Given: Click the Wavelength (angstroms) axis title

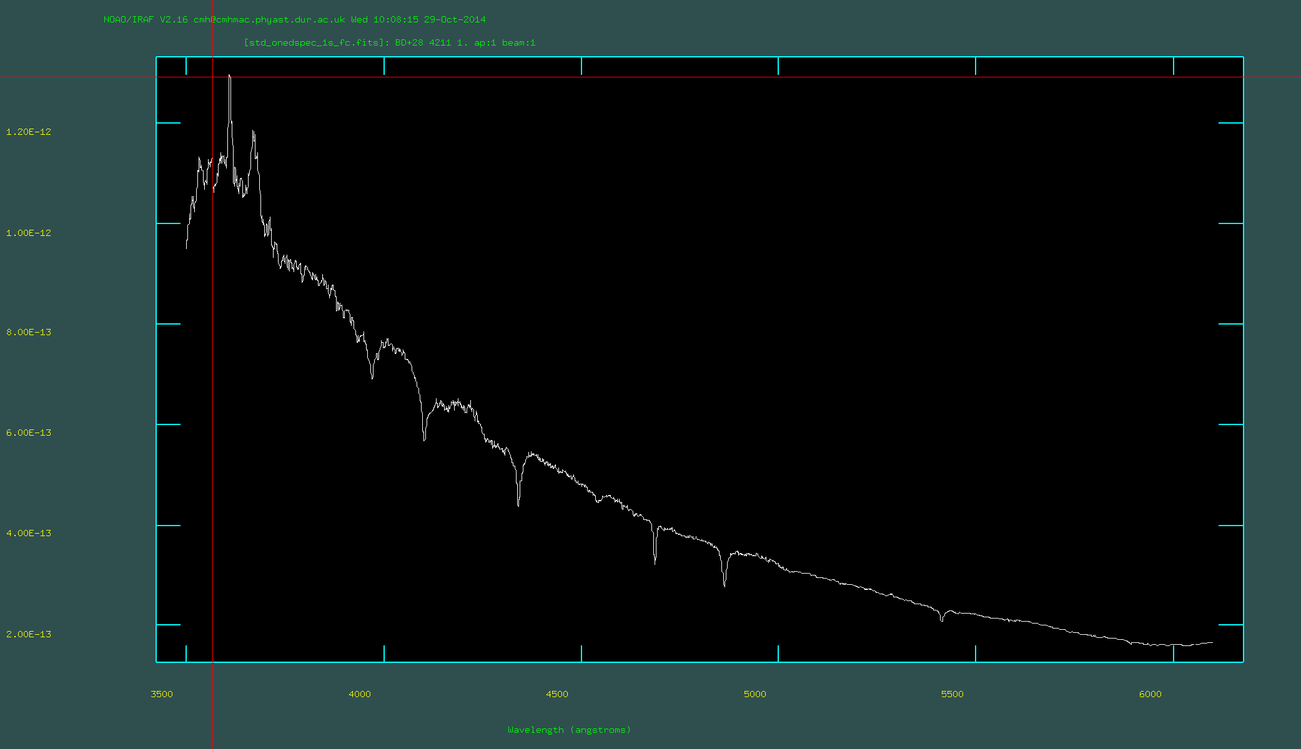Looking at the screenshot, I should point(569,730).
